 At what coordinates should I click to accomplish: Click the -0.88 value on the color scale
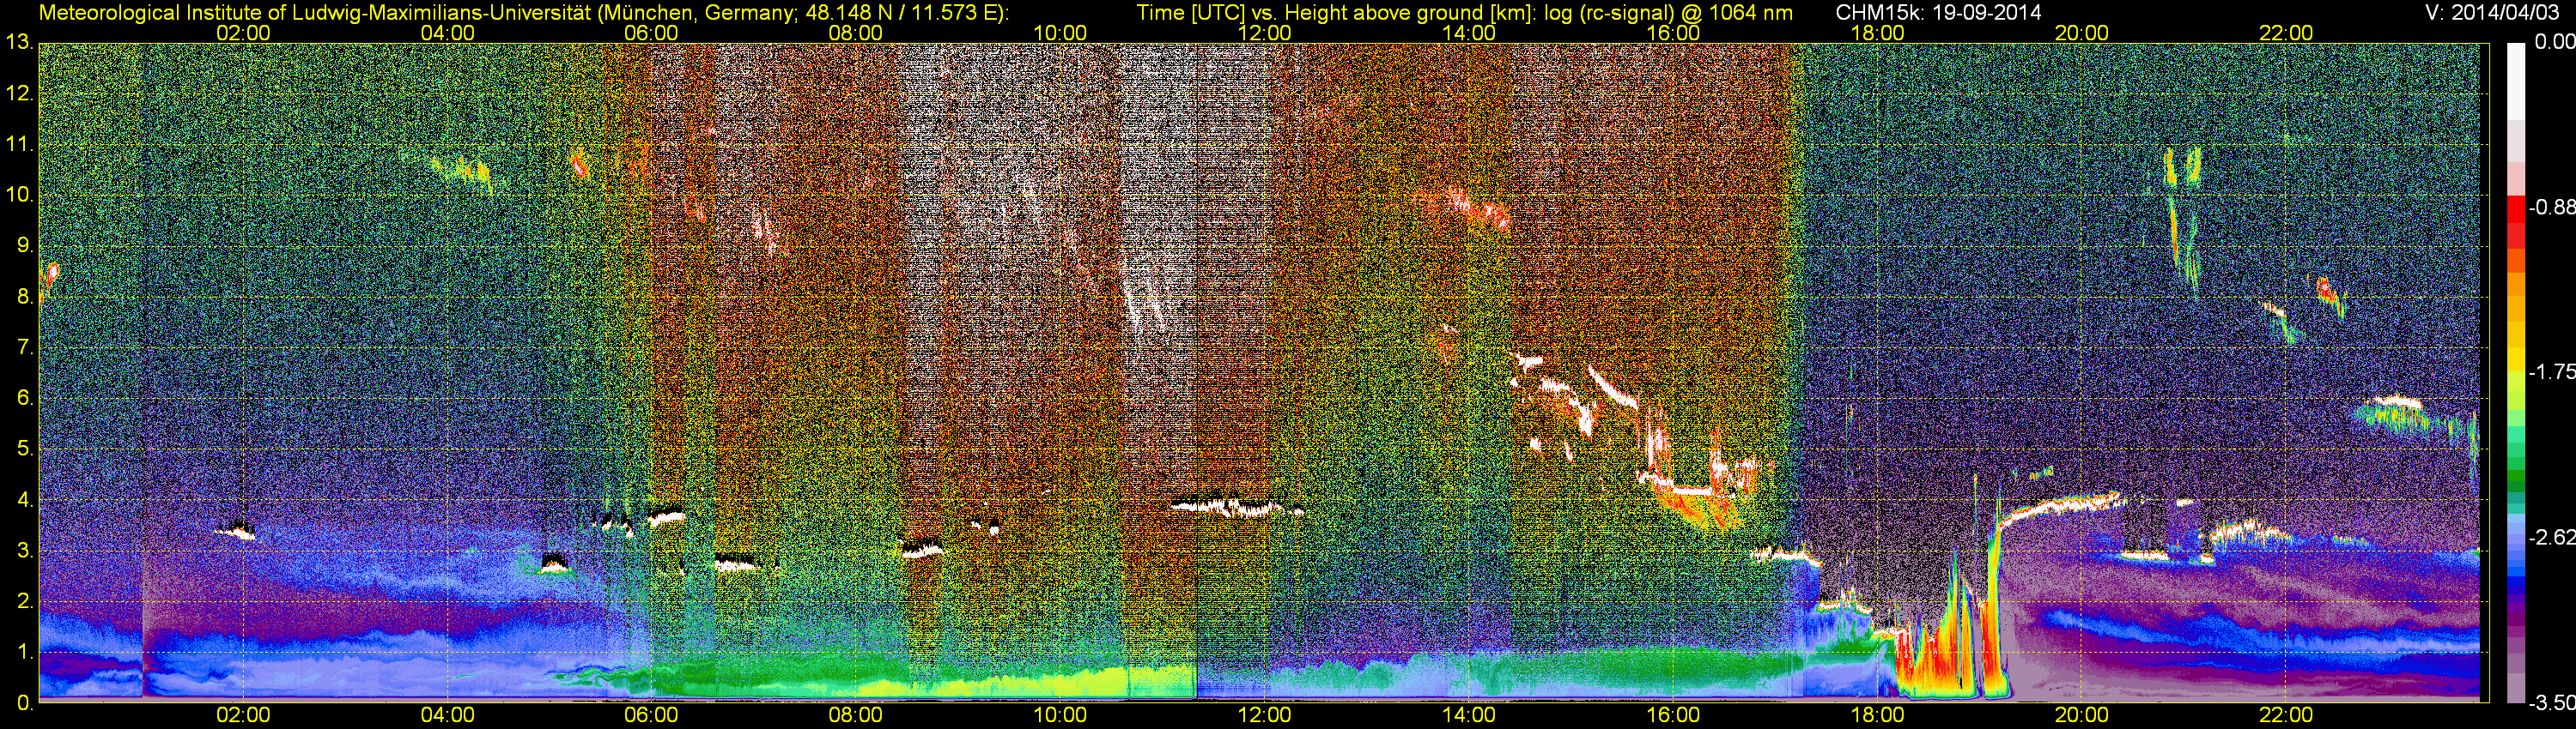click(x=2551, y=208)
